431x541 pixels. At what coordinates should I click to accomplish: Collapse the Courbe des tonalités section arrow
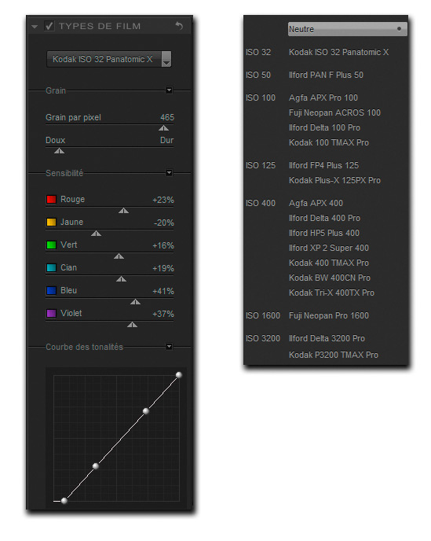pos(169,347)
